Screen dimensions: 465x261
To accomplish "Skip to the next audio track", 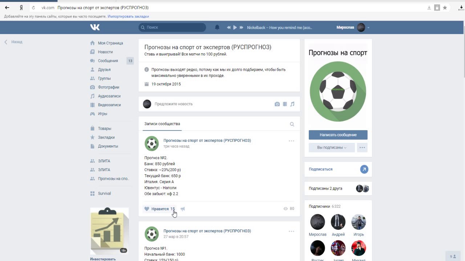I will coord(241,28).
